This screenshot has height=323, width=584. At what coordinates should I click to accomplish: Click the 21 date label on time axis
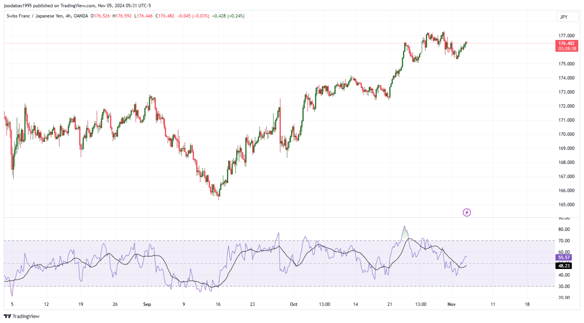tap(390, 304)
